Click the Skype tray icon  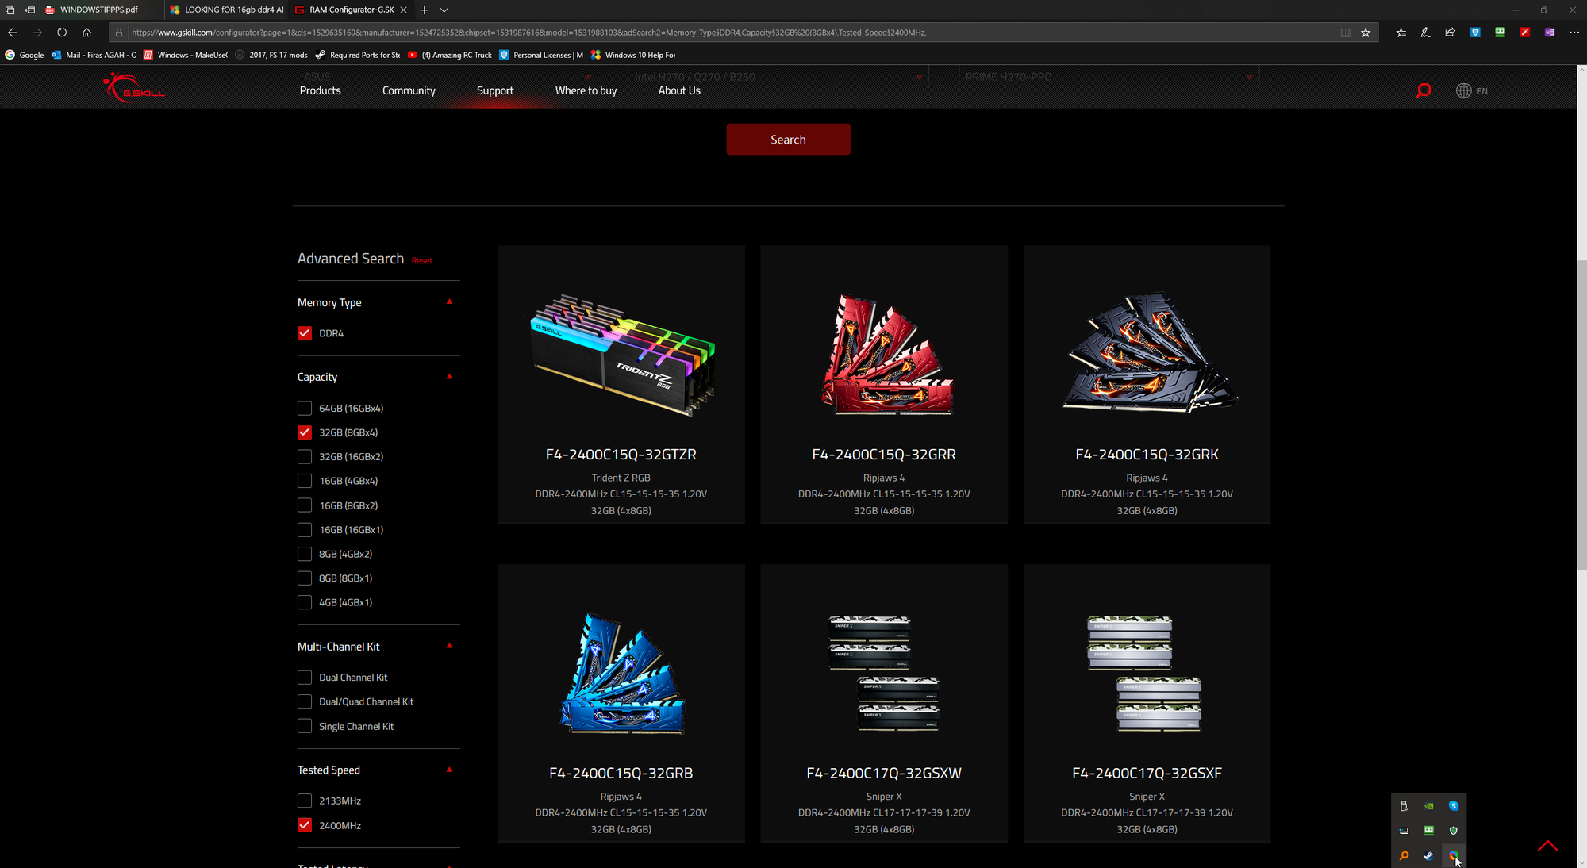1453,806
